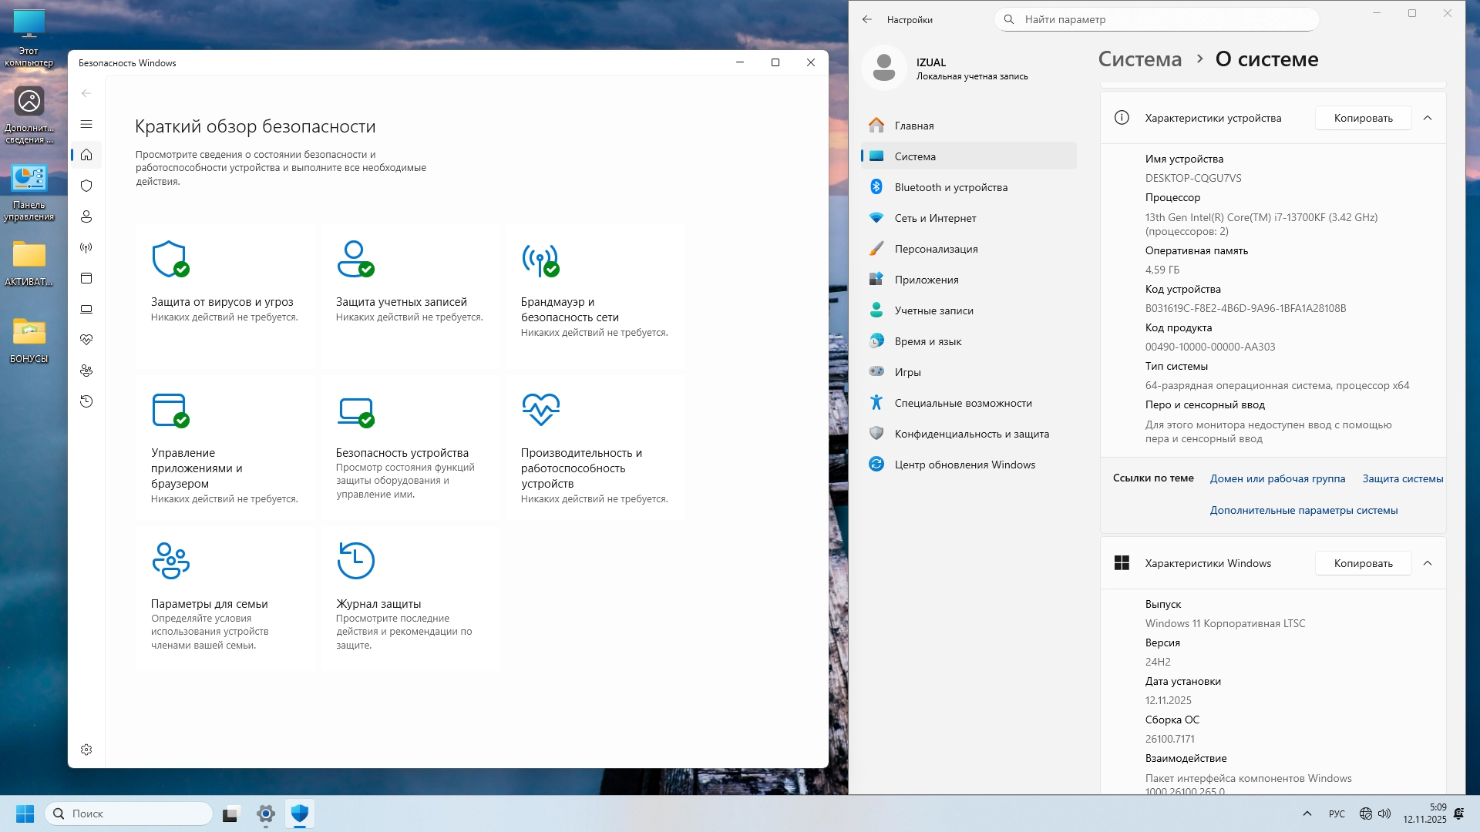Screen dimensions: 1480x832
Task: Open Windows Security settings gear icon
Action: click(x=86, y=750)
